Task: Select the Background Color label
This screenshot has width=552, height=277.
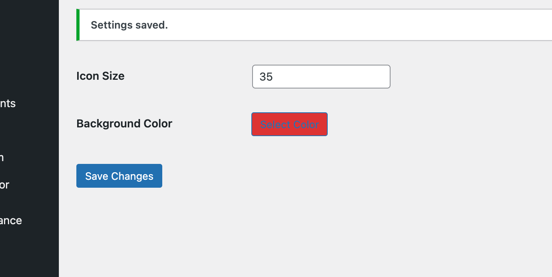Action: click(124, 124)
